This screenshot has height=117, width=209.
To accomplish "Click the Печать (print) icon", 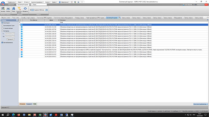I will [8, 9].
